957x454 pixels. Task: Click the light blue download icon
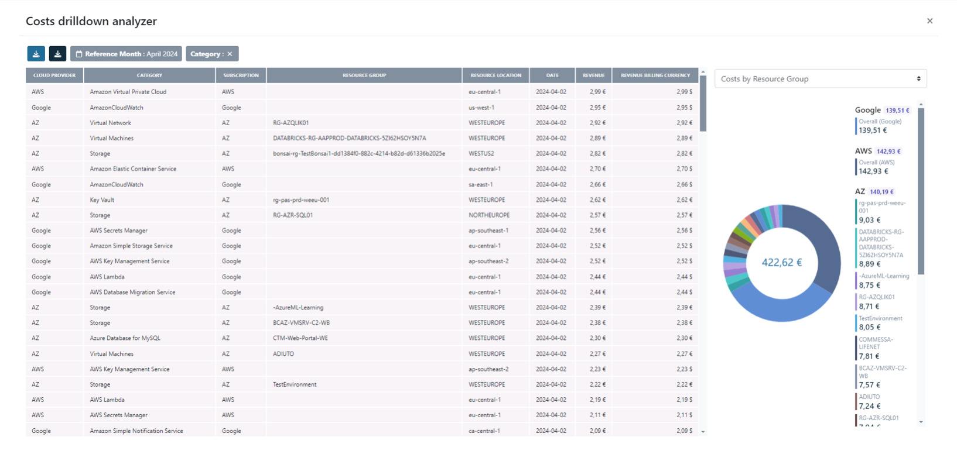click(36, 54)
